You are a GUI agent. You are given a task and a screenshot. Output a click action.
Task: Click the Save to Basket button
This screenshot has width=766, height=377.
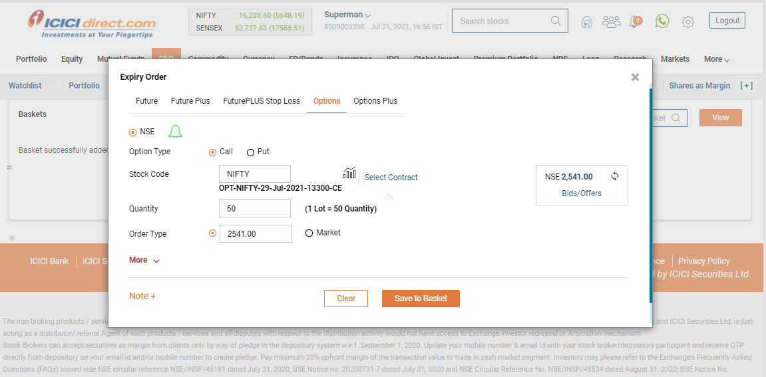tap(421, 299)
